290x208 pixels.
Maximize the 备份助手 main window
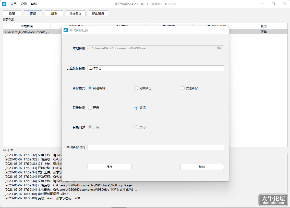tap(273, 4)
